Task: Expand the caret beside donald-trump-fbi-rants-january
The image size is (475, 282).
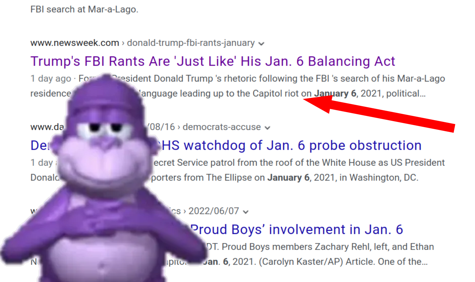Action: tap(261, 44)
